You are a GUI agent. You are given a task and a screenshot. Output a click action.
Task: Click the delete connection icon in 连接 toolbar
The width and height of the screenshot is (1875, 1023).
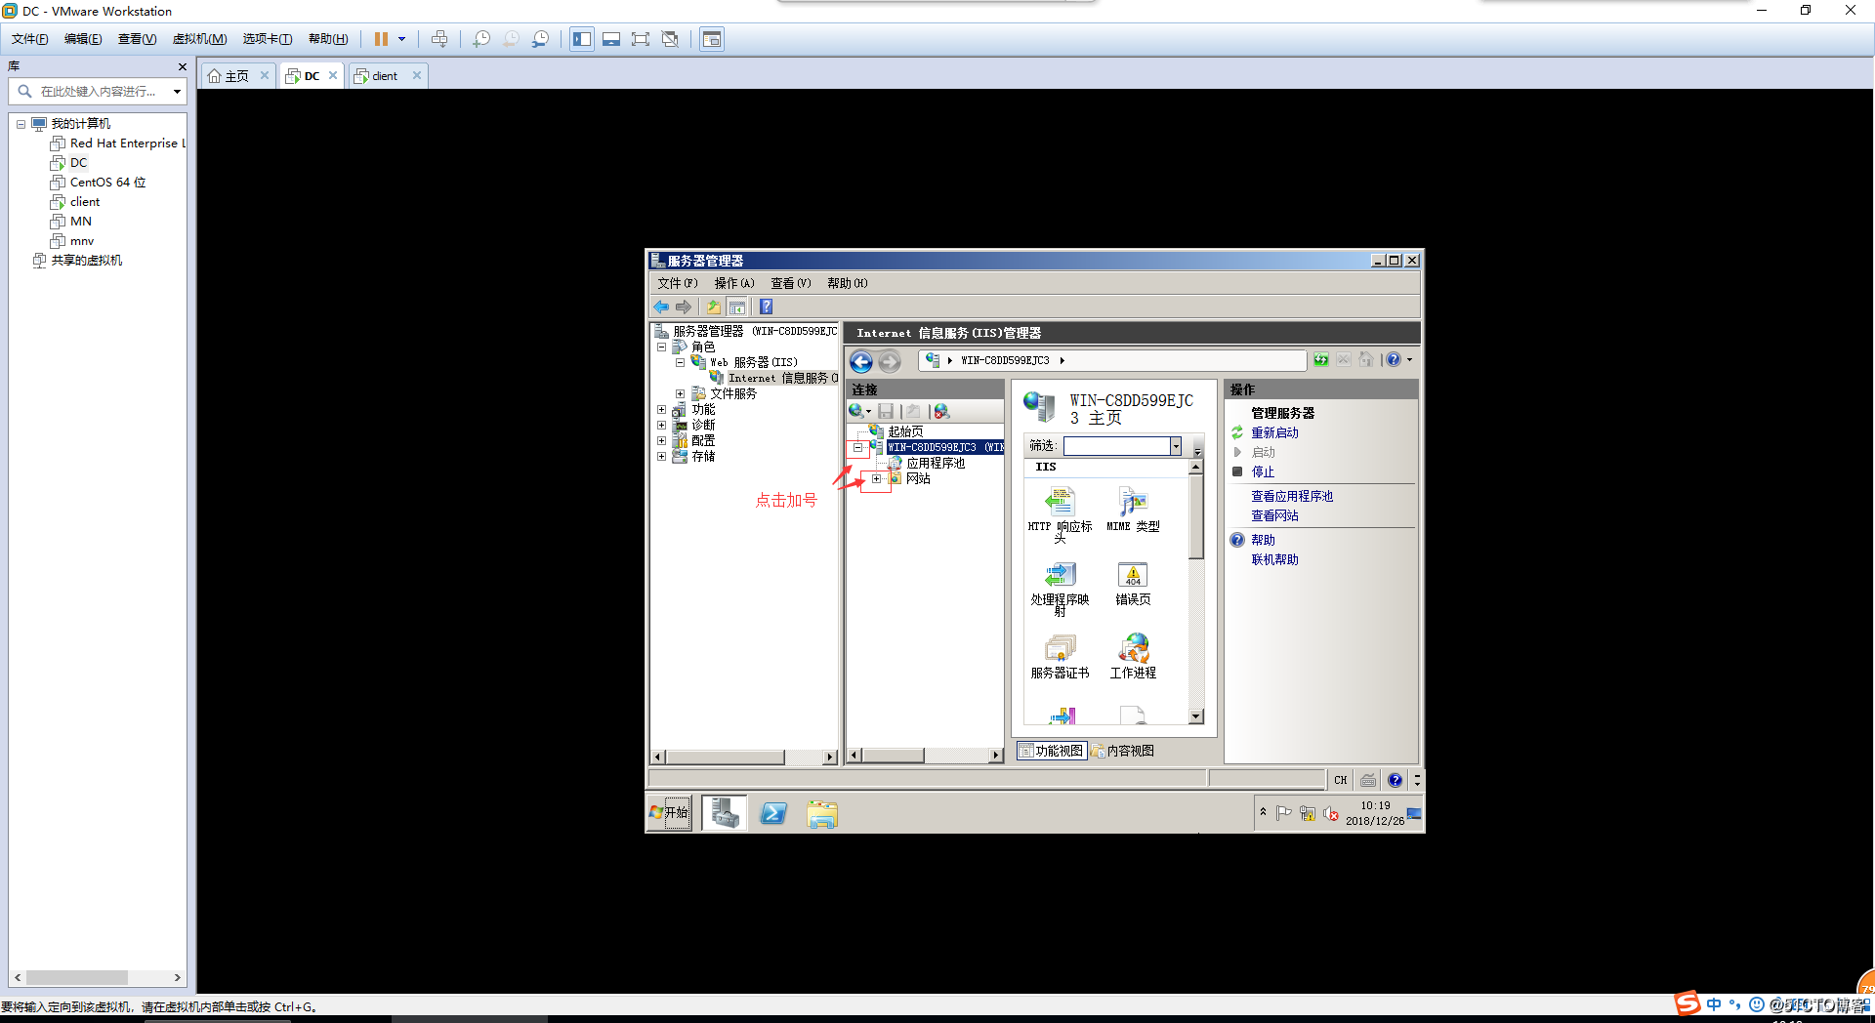[x=941, y=411]
